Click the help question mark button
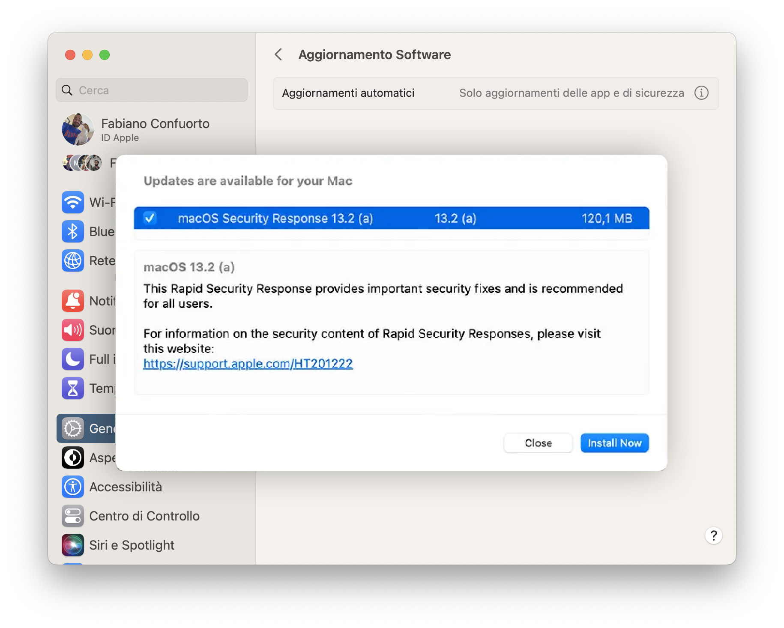 coord(713,535)
